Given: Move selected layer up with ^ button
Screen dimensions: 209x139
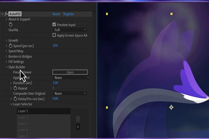Looking at the screenshot, I should [x=78, y=119].
